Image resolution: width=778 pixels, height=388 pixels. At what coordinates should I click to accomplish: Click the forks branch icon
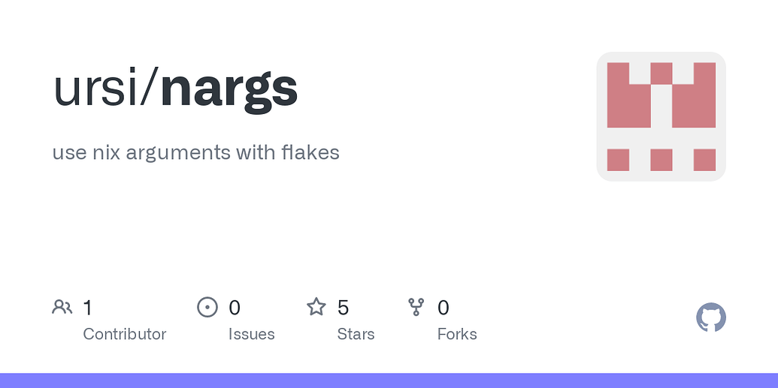point(416,307)
